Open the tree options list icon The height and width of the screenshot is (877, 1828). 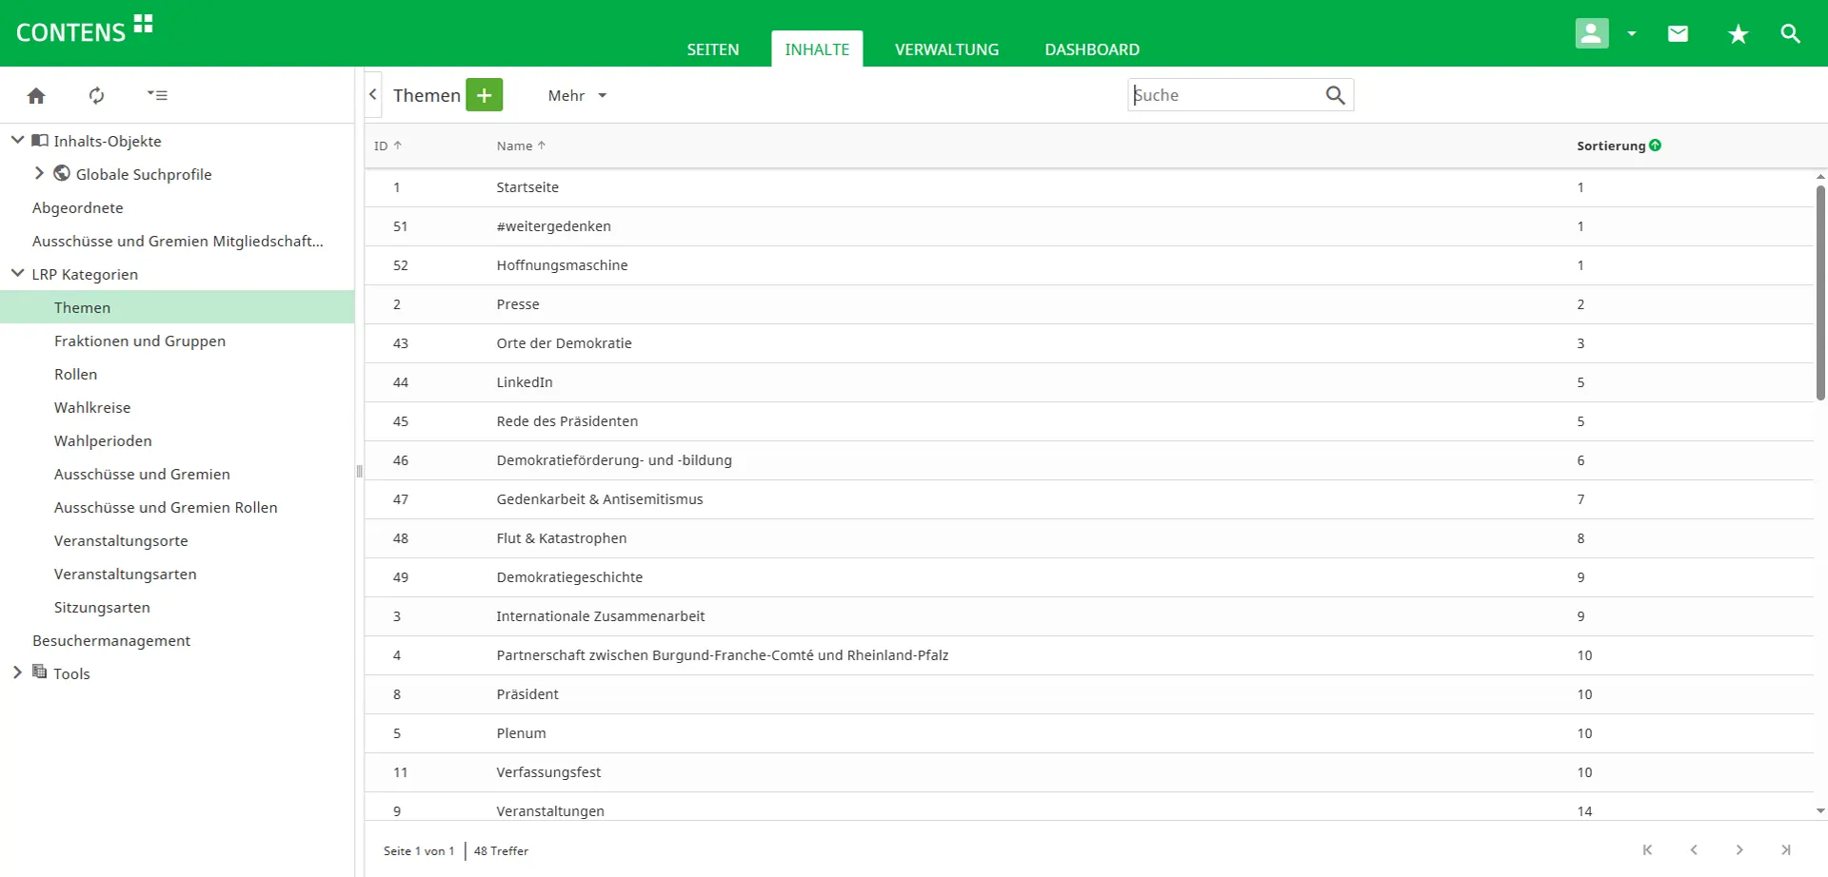point(157,95)
